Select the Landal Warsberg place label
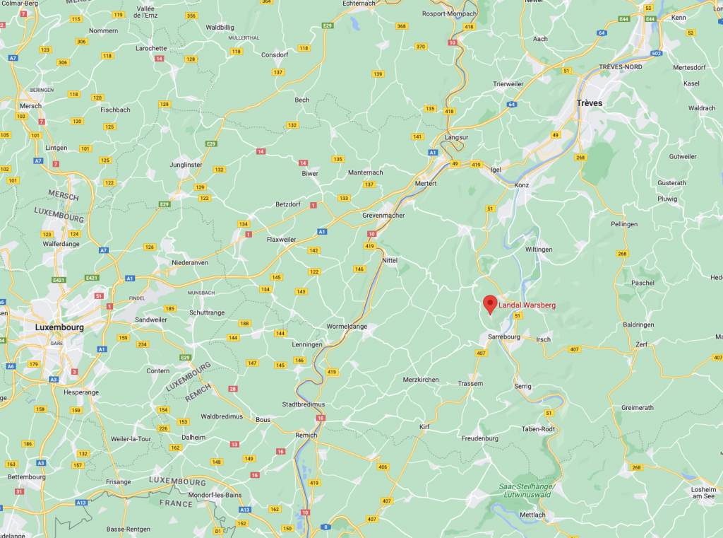 (527, 305)
